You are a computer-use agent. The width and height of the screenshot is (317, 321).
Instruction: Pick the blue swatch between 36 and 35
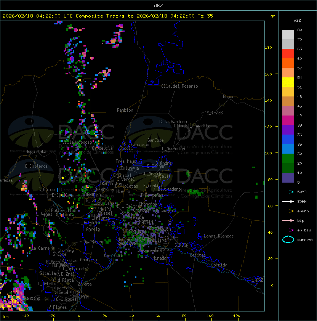click(288, 140)
